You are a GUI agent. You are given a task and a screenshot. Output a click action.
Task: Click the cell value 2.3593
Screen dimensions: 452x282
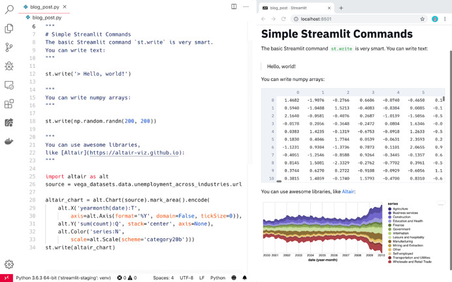click(x=417, y=140)
